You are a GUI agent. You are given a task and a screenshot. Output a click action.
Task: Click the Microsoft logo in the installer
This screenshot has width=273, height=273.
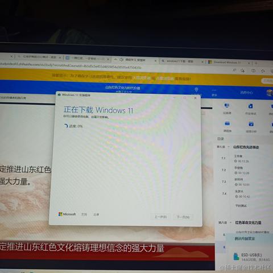pos(67,214)
